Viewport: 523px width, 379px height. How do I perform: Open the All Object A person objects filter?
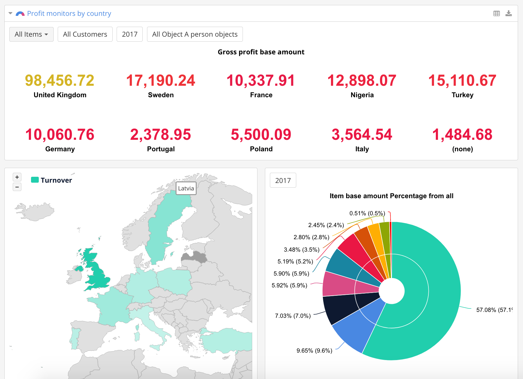tap(195, 34)
